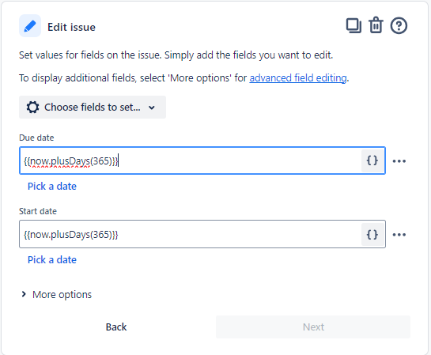Screen dimensions: 431x355
Task: Click the blue pencil Edit issue icon
Action: pos(30,26)
